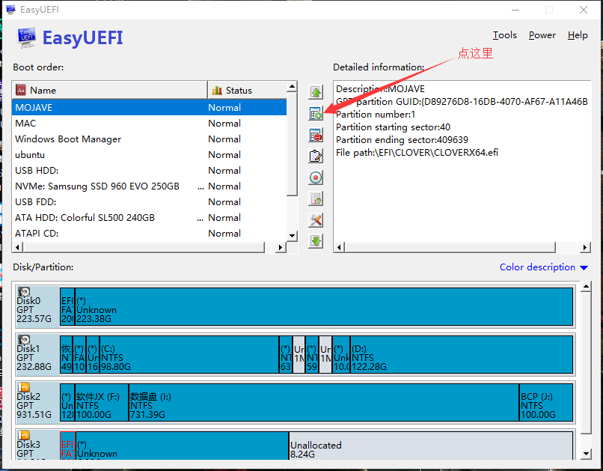Set one-time boot with red dot icon

(x=316, y=177)
